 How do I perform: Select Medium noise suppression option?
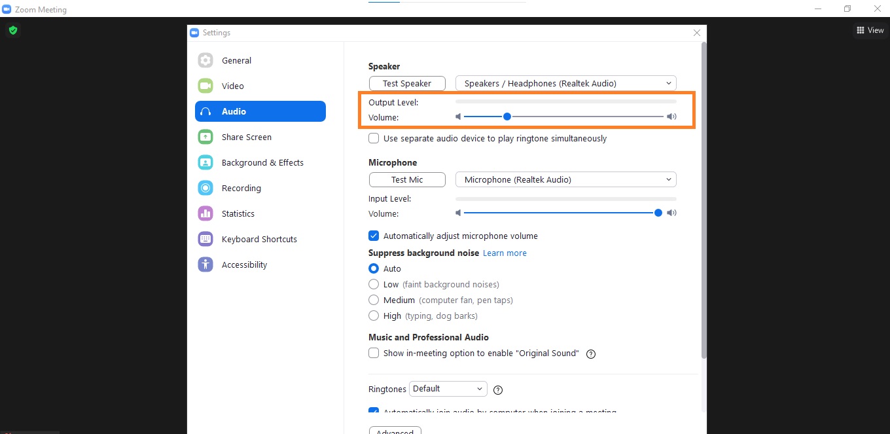(374, 300)
